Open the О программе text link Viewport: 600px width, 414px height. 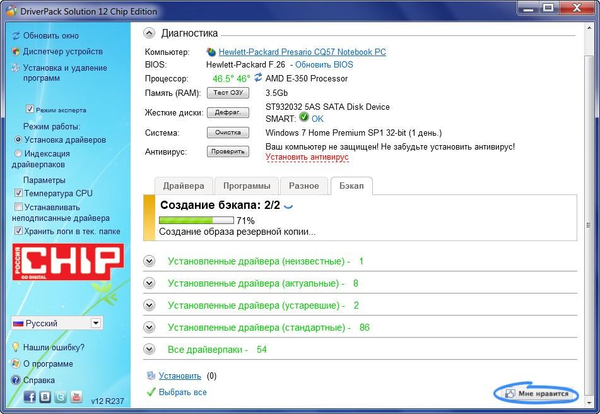click(48, 364)
